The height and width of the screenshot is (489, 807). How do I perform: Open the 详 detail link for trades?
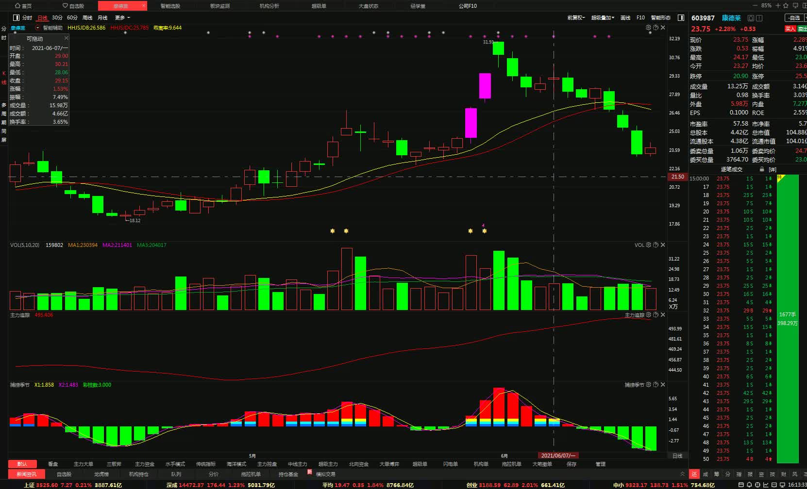point(772,169)
